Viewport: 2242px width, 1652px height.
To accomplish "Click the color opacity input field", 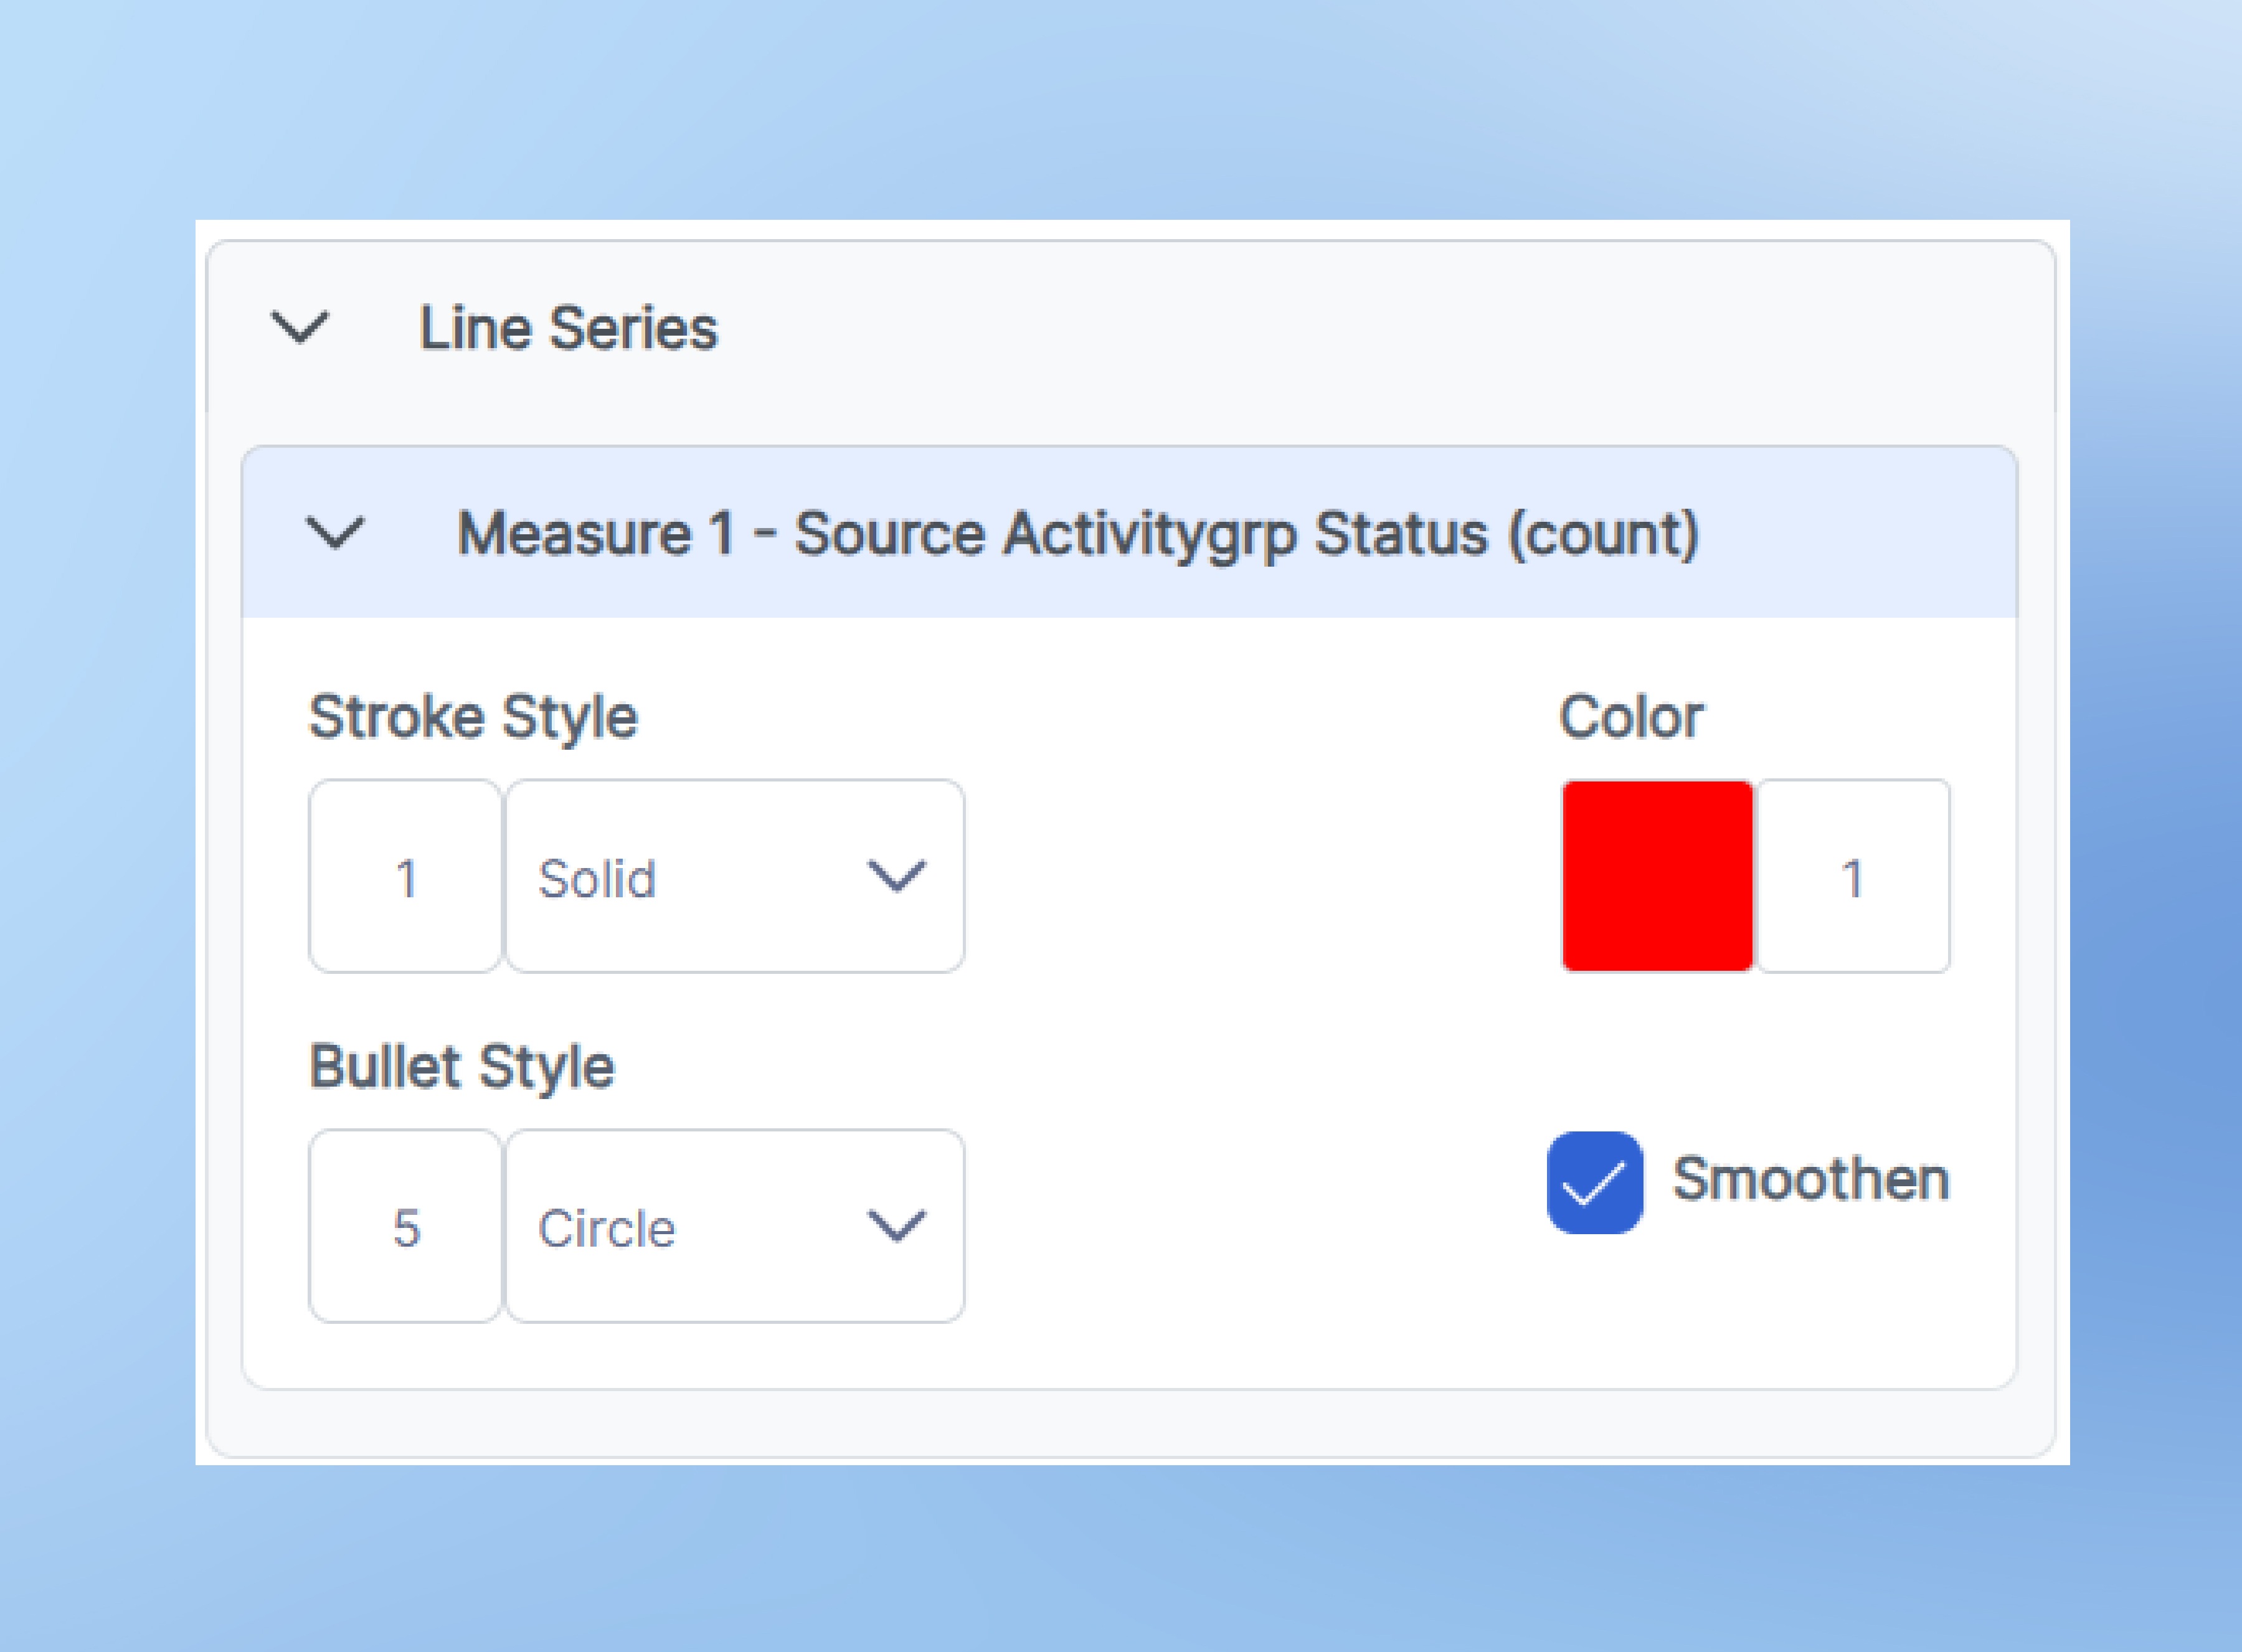I will click(x=1853, y=877).
